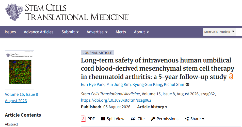Open the About dropdown menu

pyautogui.click(x=141, y=32)
